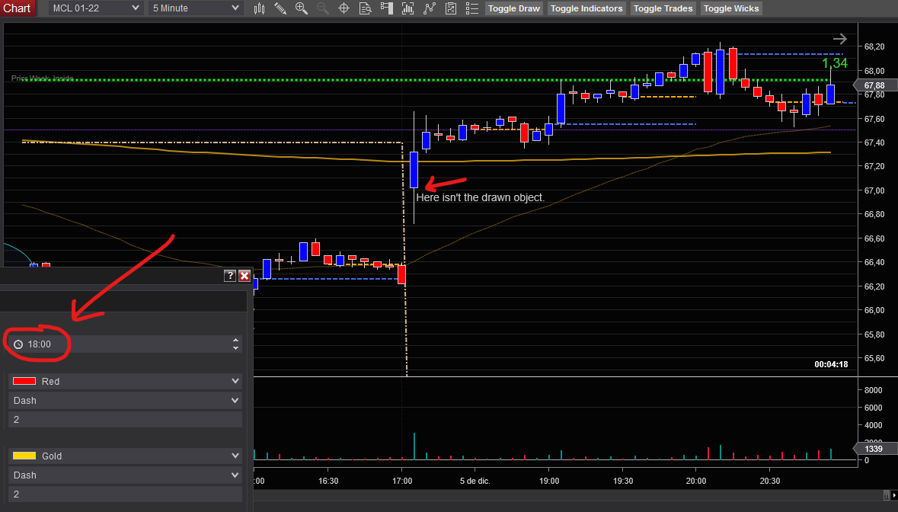The width and height of the screenshot is (898, 512).
Task: Click the width field below the Red style
Action: pyautogui.click(x=125, y=420)
